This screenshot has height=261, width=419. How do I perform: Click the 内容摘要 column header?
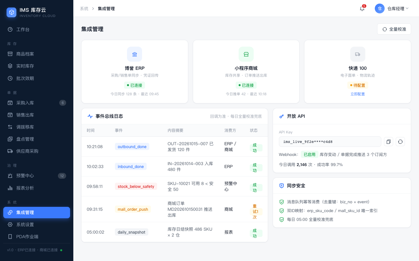tap(175, 130)
